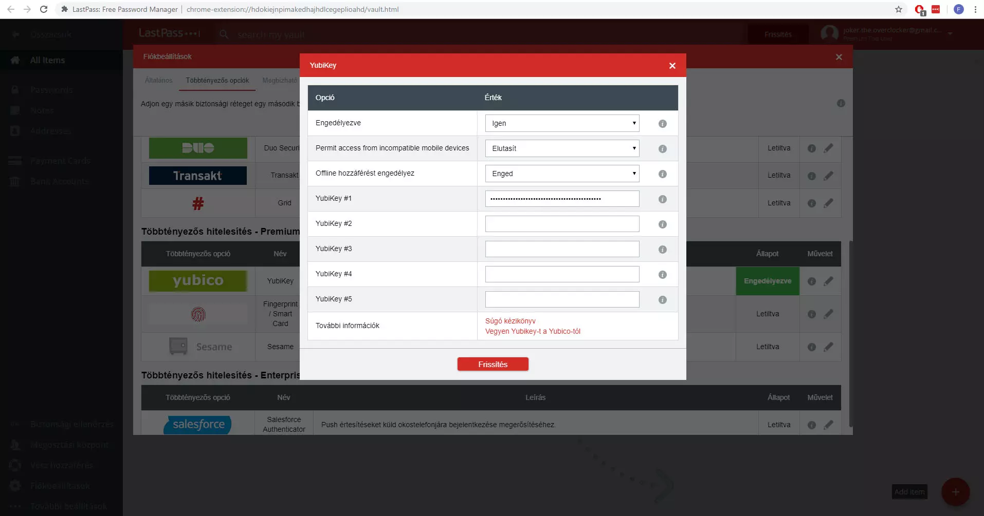The width and height of the screenshot is (984, 516).
Task: Click the red Frissítés button in dialog
Action: pos(493,364)
